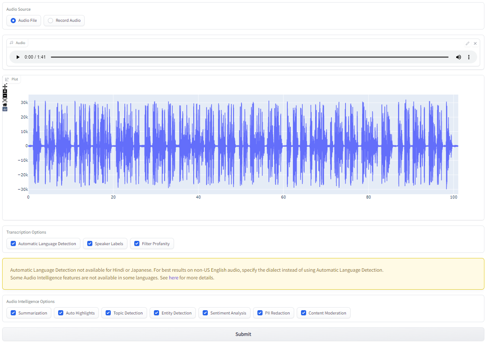Toggle the Topic Detection checkbox
The height and width of the screenshot is (344, 487).
click(x=124, y=313)
